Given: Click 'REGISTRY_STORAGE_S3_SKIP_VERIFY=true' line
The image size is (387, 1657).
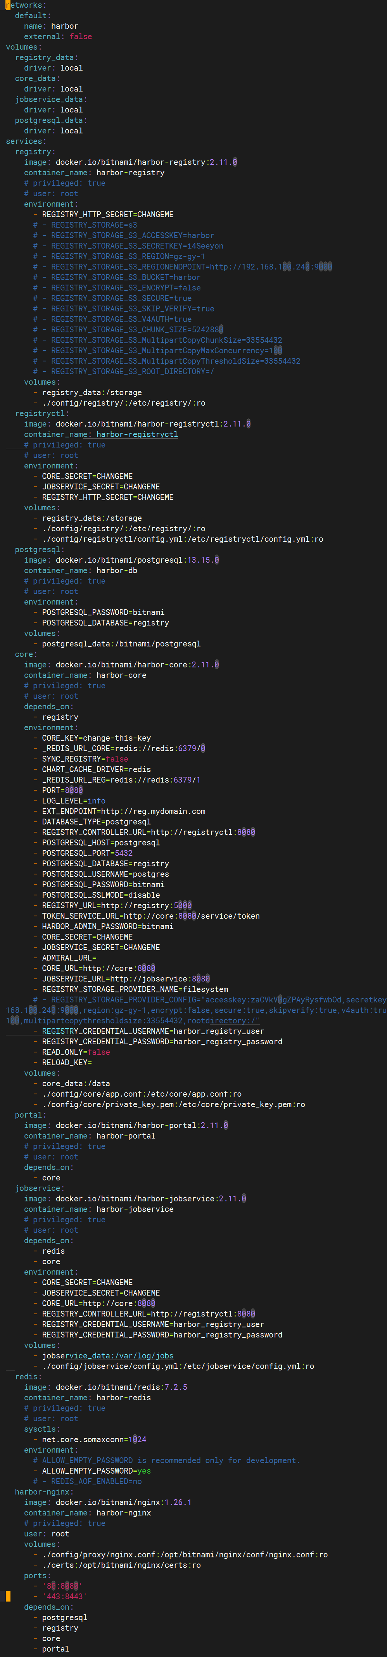Looking at the screenshot, I should pyautogui.click(x=123, y=309).
